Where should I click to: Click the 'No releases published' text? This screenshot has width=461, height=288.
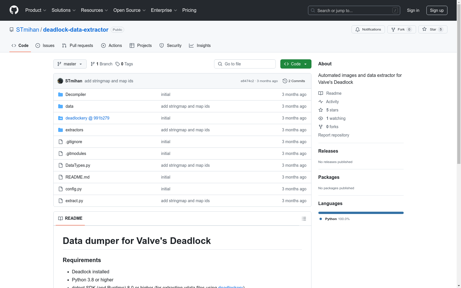coord(335,162)
